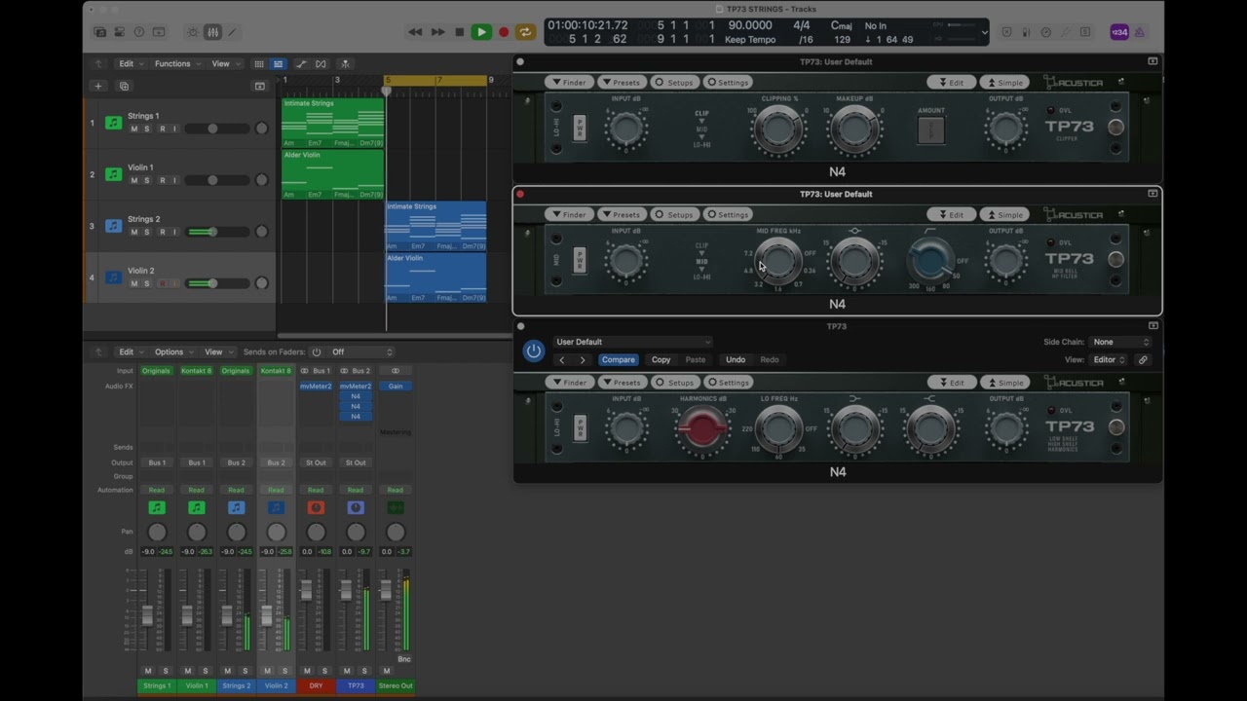Click the Gain plugin slot on Stereo Out
Screen dimensions: 1247x701
(395, 386)
